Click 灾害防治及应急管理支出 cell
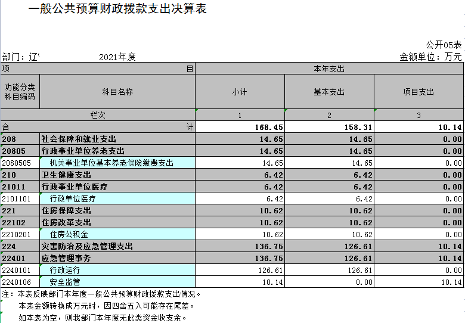 tap(117, 246)
